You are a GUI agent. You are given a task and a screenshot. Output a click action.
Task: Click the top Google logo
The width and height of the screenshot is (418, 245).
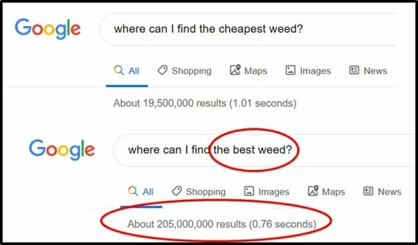[48, 28]
